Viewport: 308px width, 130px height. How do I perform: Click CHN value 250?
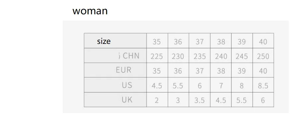263,57
